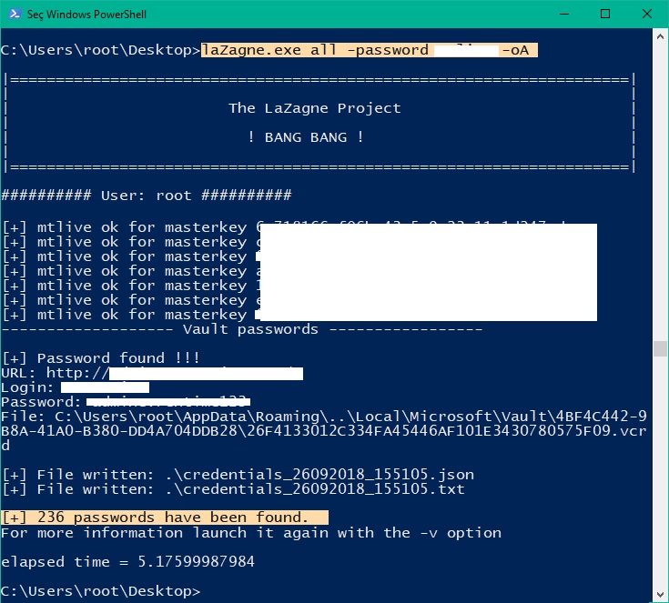Click the 'Login:' label
669x603 pixels.
point(27,387)
